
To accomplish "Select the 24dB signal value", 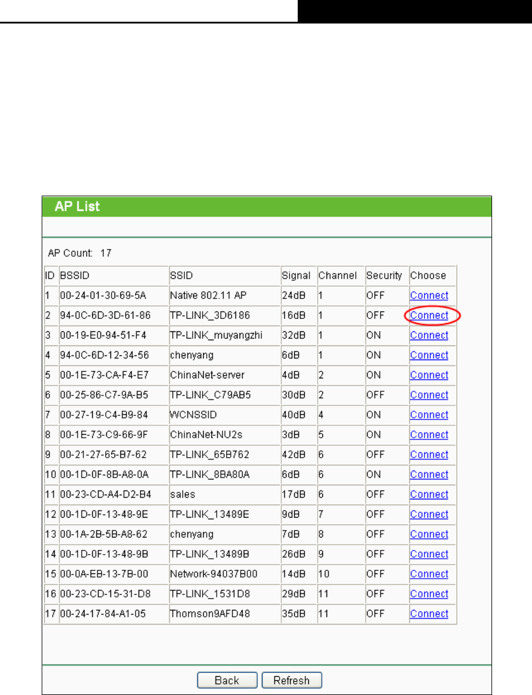I will [x=294, y=295].
